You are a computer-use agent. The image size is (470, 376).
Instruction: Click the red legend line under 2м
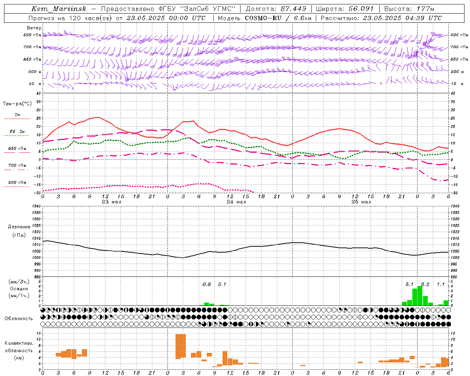pos(17,119)
